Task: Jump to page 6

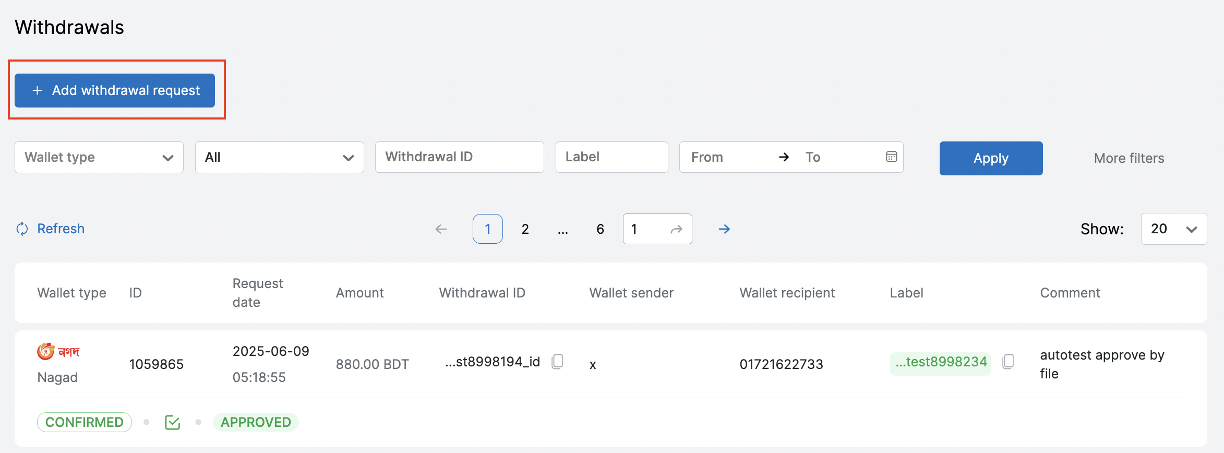Action: pyautogui.click(x=600, y=229)
